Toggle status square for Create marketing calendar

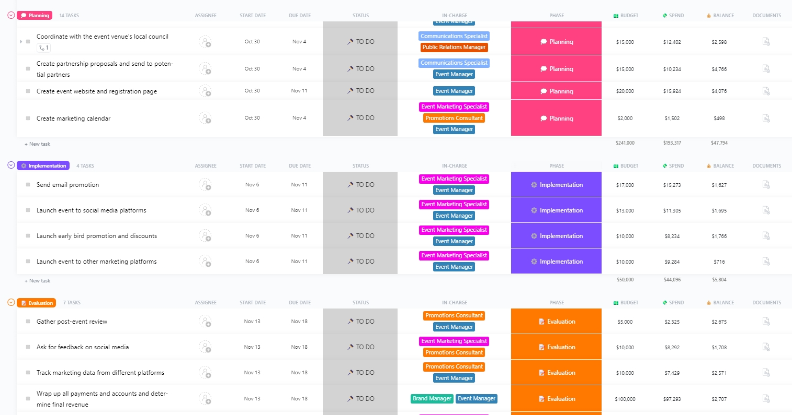(x=28, y=118)
